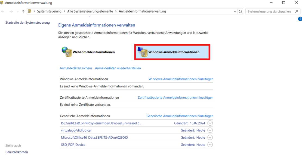The image size is (302, 158).
Task: Click Anmeldedaten wiederherstellen link
Action: coord(118,68)
